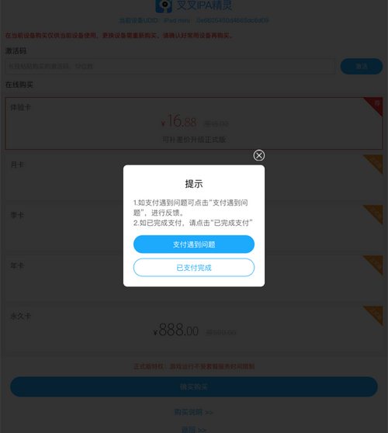The height and width of the screenshot is (433, 388).
Task: Close the prompt dialog with X icon
Action: pyautogui.click(x=258, y=155)
